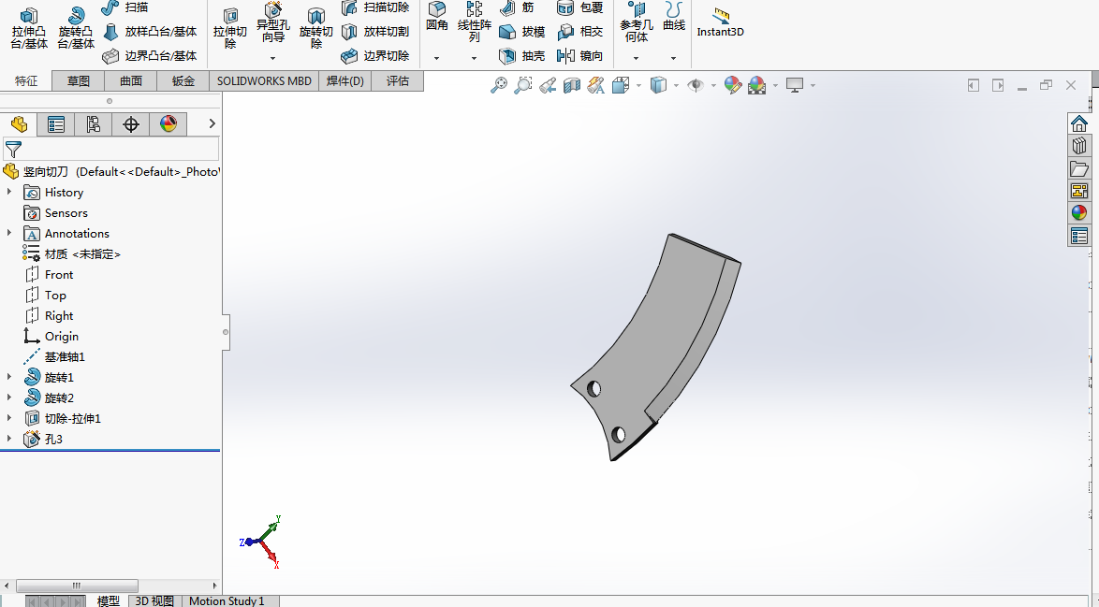1099x607 pixels.
Task: Click the Dynamic Annotation Views icon
Action: coord(595,85)
